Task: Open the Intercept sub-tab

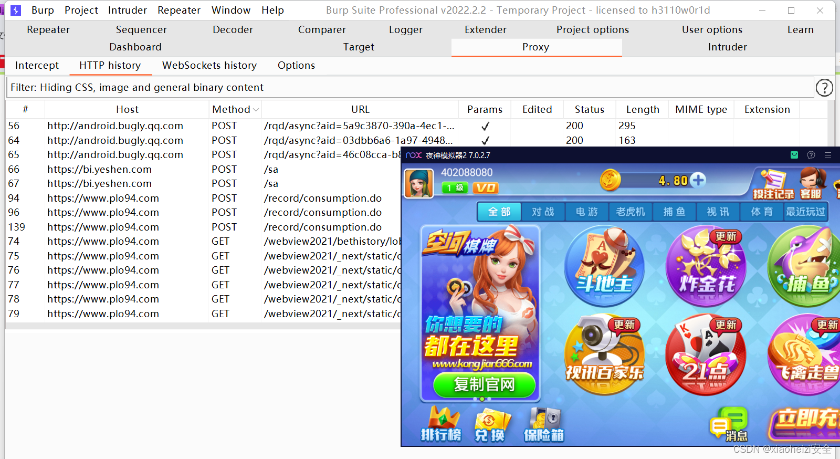Action: [37, 66]
